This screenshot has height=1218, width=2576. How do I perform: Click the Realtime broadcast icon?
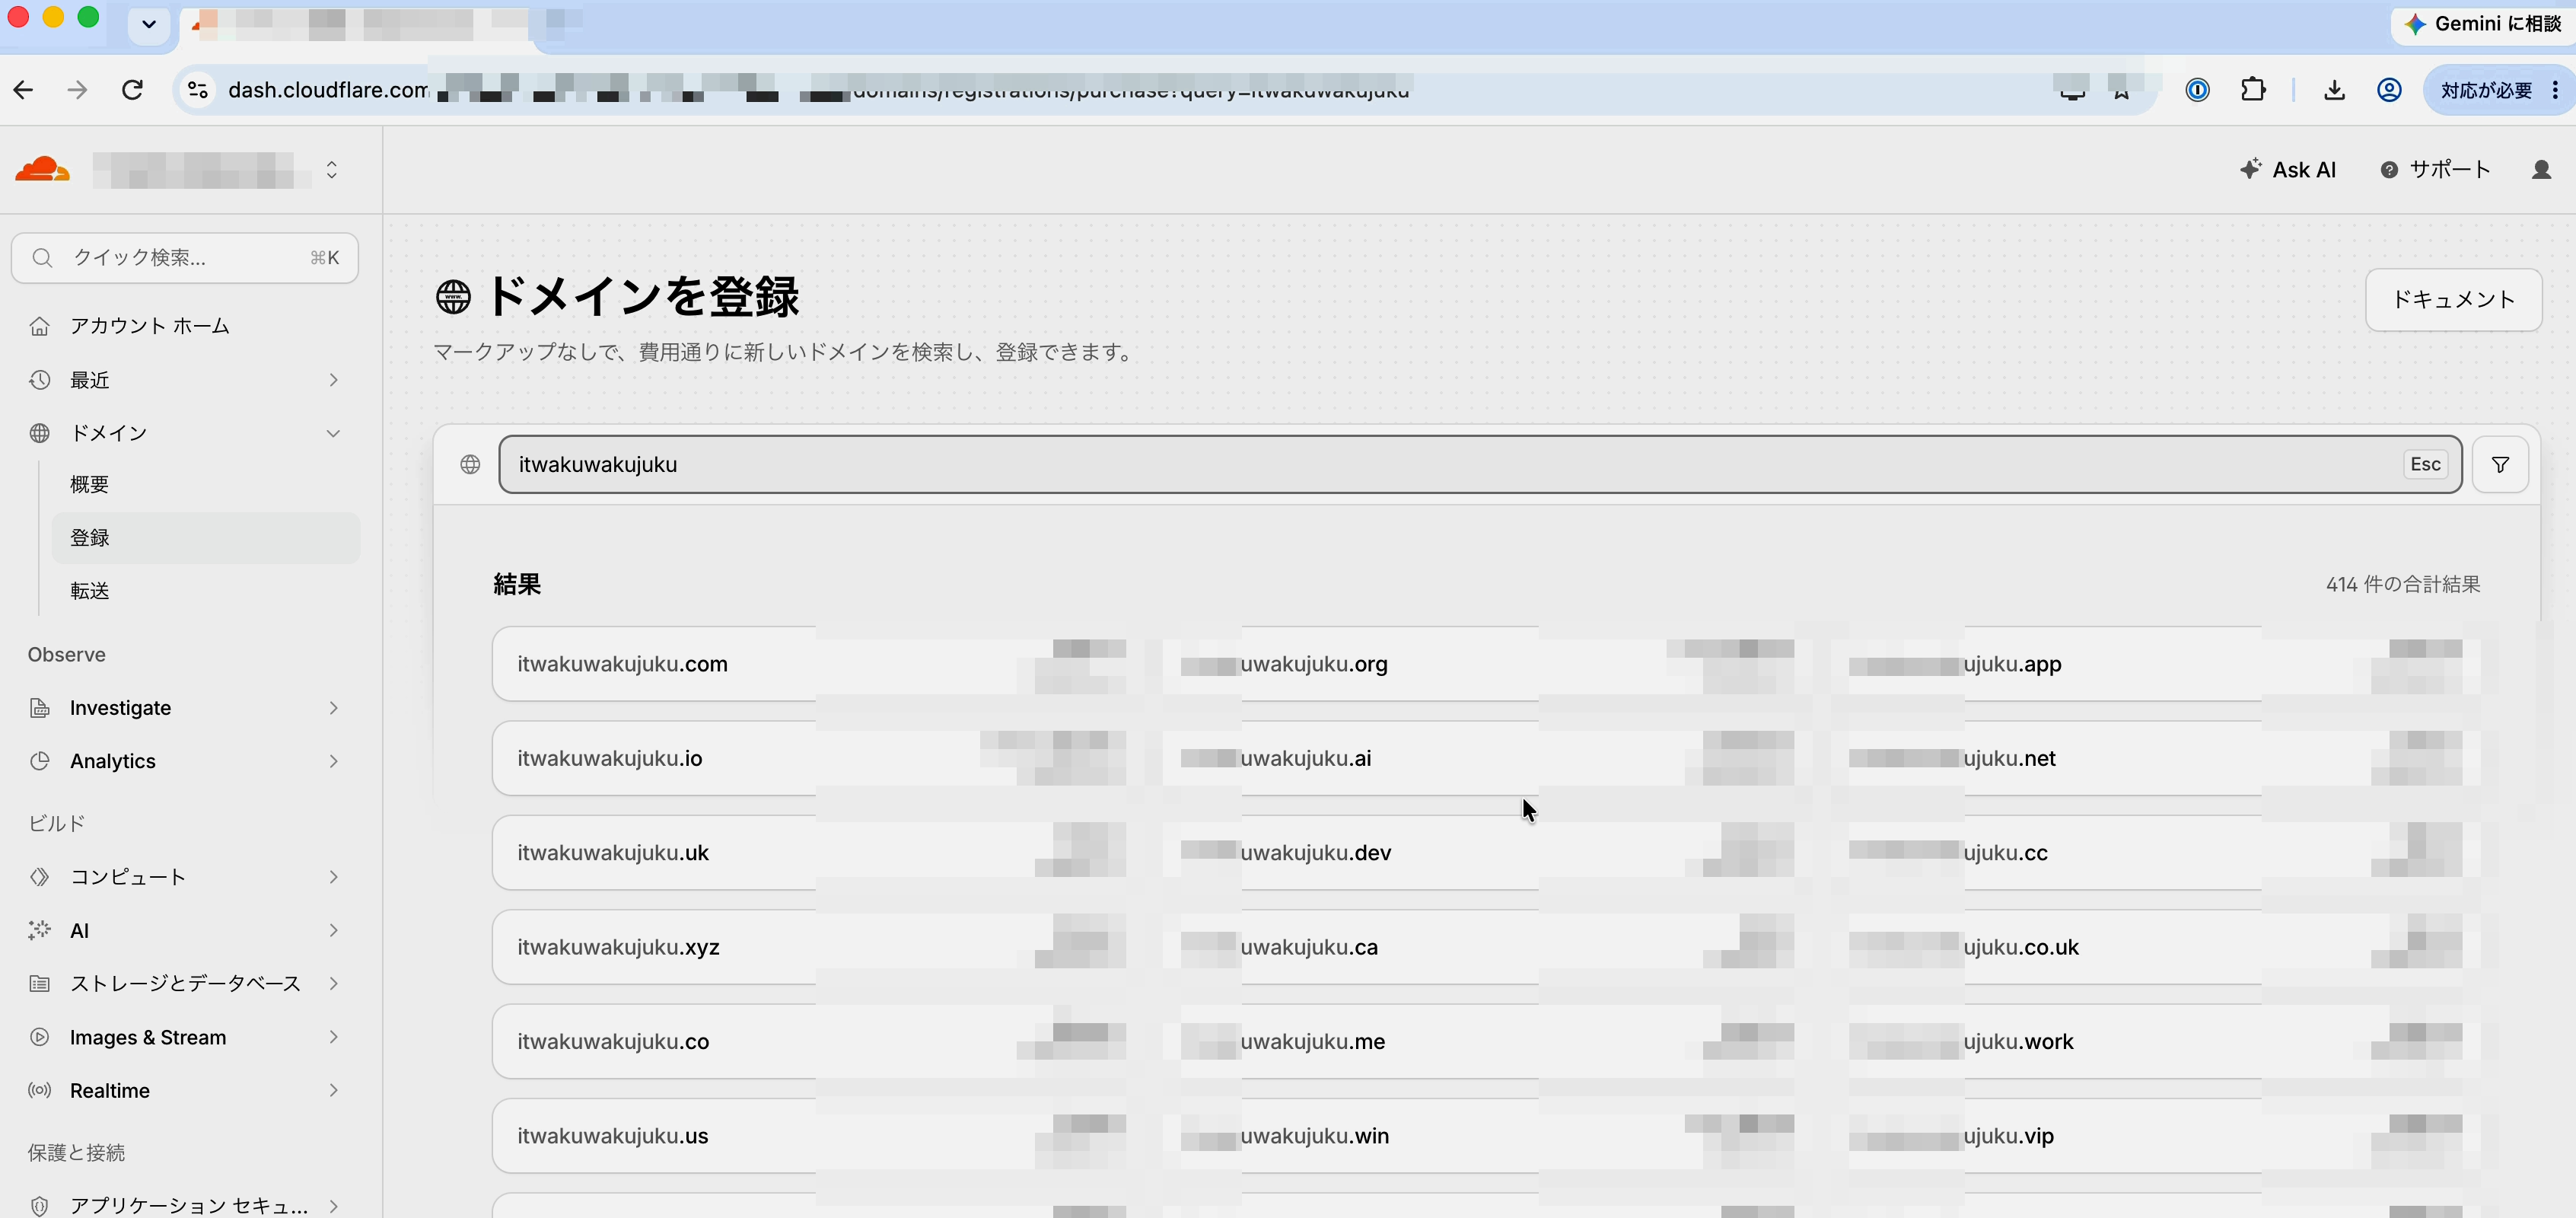(40, 1091)
